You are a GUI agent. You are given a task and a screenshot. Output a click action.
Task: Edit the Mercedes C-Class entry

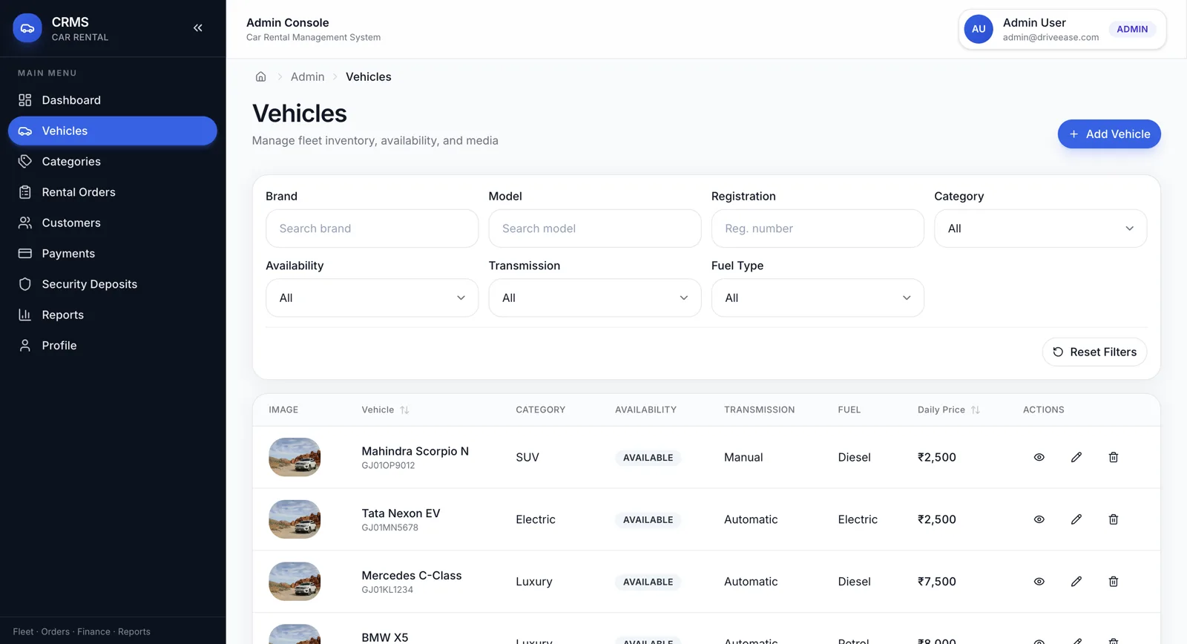tap(1076, 582)
